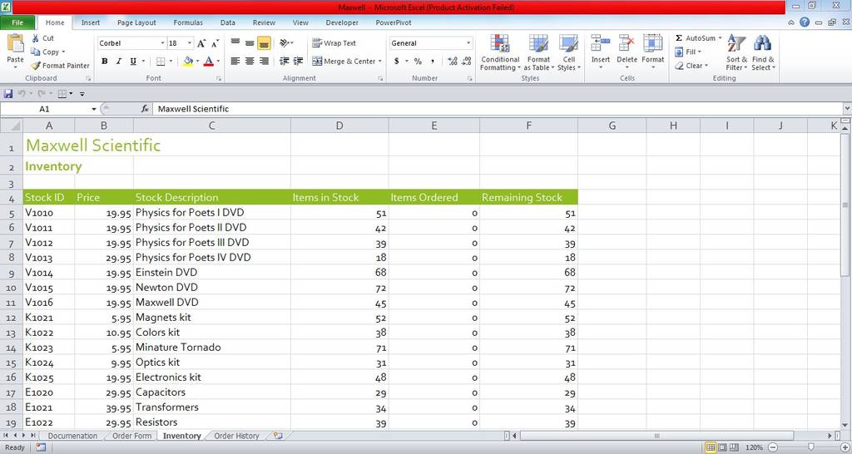Open the File tab
852x454 pixels.
click(17, 22)
